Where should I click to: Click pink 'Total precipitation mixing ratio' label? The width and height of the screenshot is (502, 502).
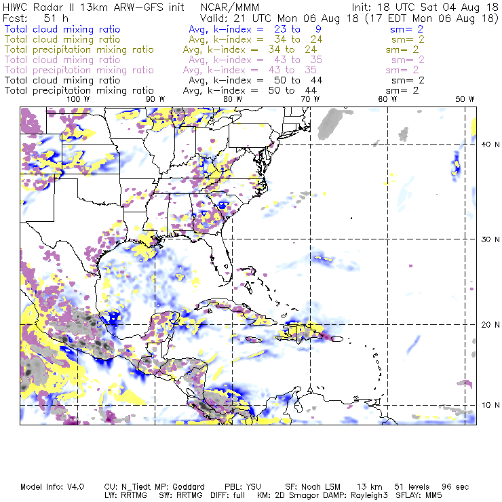(x=79, y=70)
